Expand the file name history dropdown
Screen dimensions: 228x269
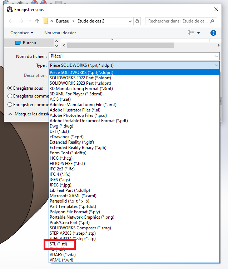(217, 56)
